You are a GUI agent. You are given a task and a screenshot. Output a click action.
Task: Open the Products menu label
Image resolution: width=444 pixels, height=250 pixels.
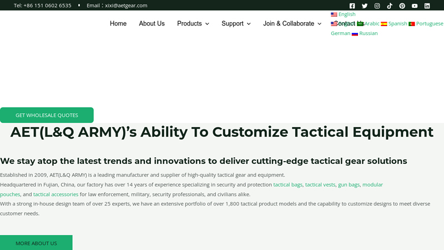[x=189, y=23]
